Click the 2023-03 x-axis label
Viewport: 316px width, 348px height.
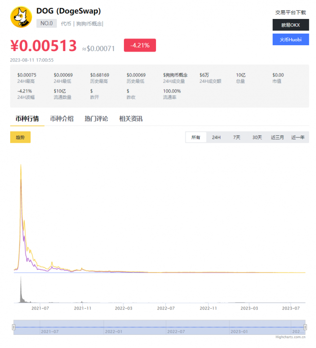click(x=249, y=308)
